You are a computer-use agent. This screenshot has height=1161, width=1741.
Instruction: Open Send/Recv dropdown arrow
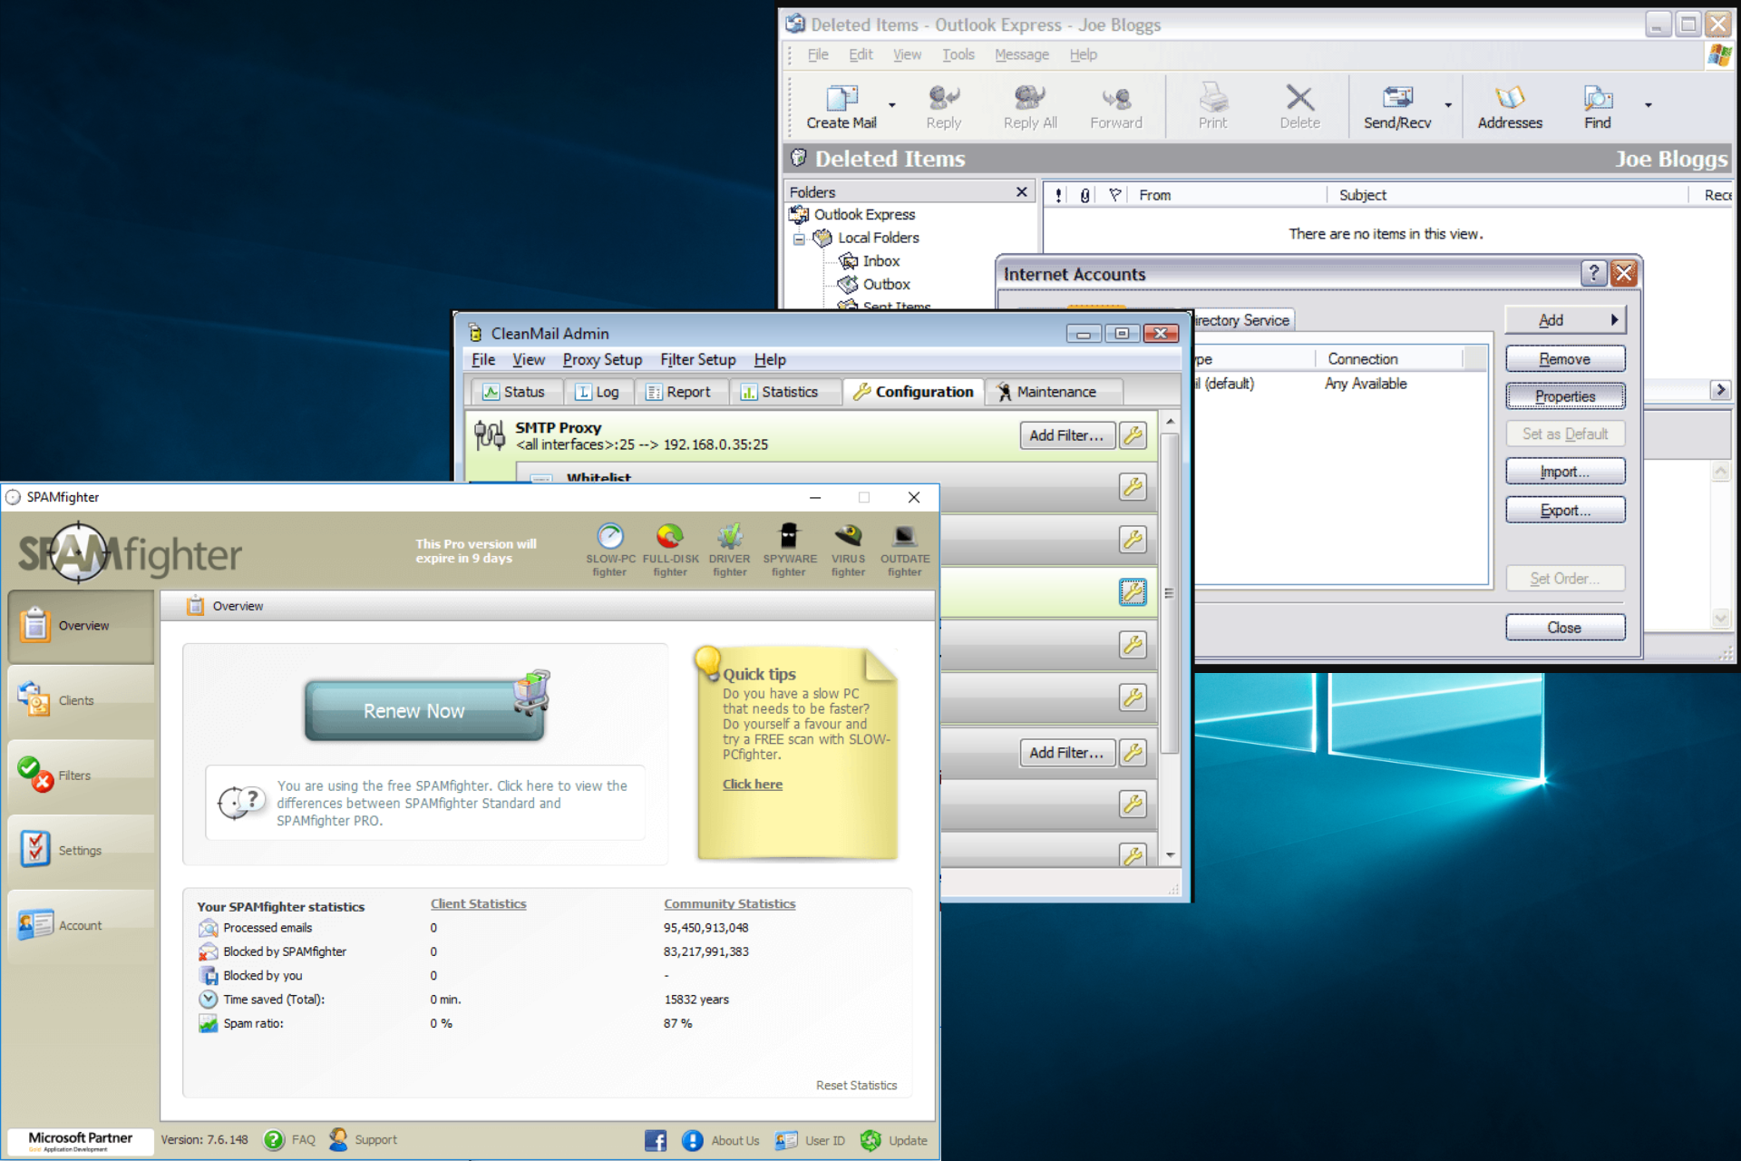pos(1448,106)
